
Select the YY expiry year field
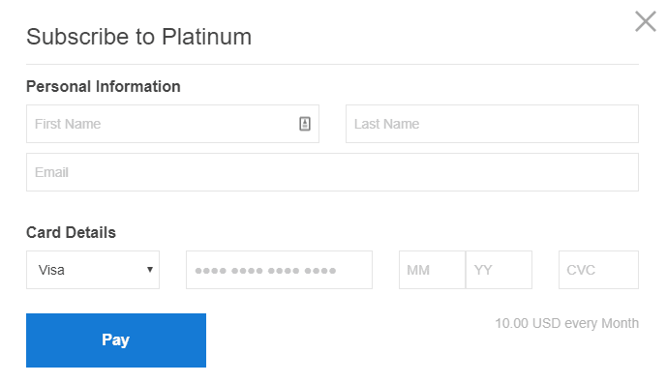click(x=499, y=270)
